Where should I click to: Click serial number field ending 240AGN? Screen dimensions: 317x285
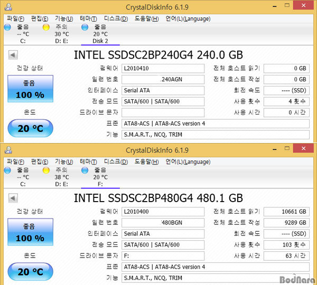coord(163,79)
